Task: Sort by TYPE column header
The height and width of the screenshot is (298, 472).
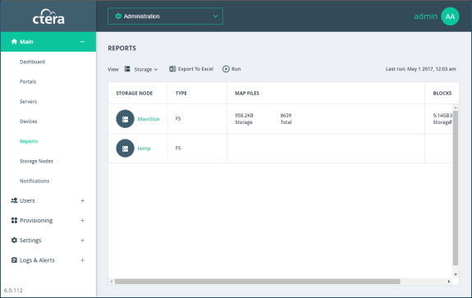Action: (181, 94)
